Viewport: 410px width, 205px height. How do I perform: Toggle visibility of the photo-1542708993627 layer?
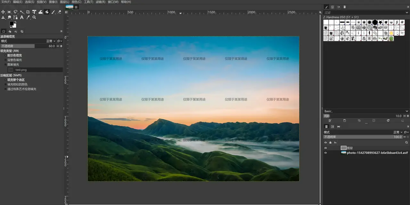(325, 153)
